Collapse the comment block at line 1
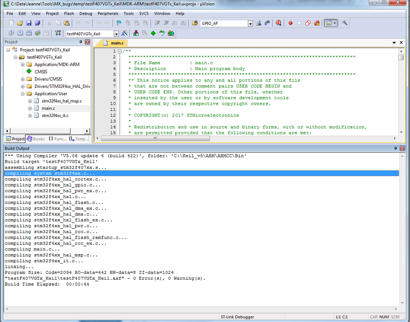This screenshot has width=410, height=322. click(120, 51)
